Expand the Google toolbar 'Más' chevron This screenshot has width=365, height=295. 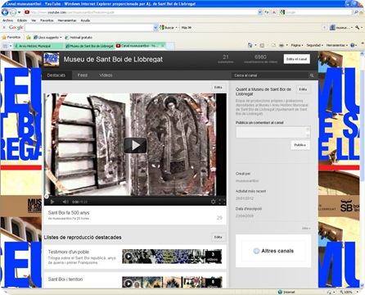(x=187, y=28)
